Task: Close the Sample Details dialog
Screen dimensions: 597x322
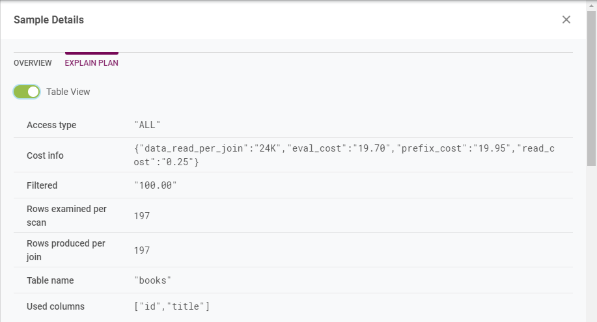Action: click(x=566, y=20)
